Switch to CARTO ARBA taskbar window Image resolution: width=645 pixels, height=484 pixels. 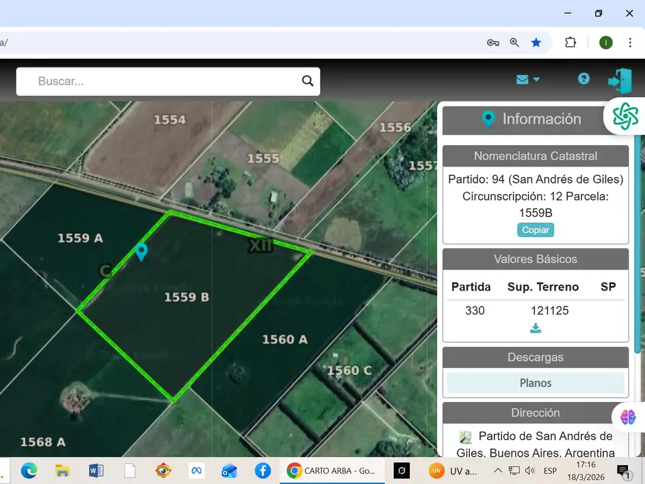click(x=331, y=471)
